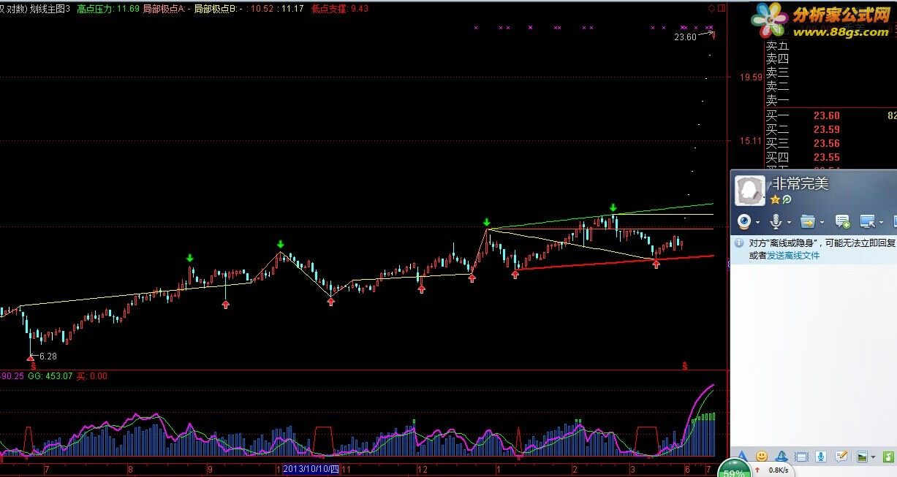This screenshot has height=477, width=897.
Task: Click the 23.60 high price label
Action: tap(685, 37)
